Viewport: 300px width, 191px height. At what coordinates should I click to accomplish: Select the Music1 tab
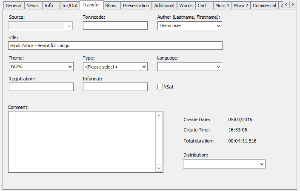221,6
